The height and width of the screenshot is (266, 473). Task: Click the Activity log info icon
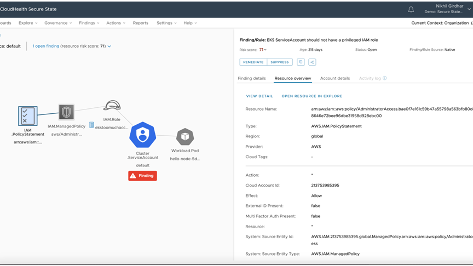click(385, 78)
